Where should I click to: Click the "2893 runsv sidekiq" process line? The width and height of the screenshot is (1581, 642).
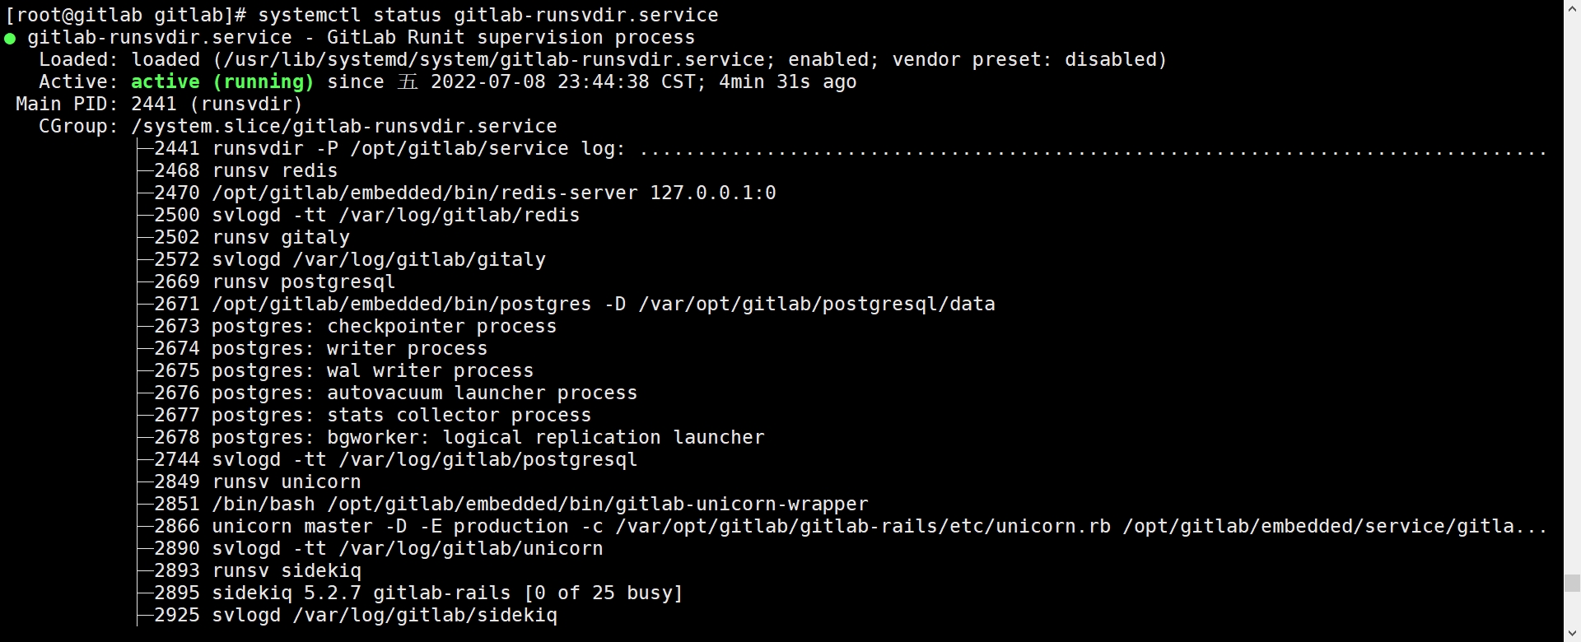257,571
